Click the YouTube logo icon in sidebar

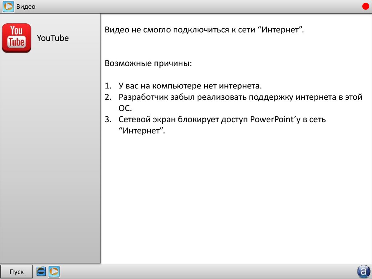16,38
